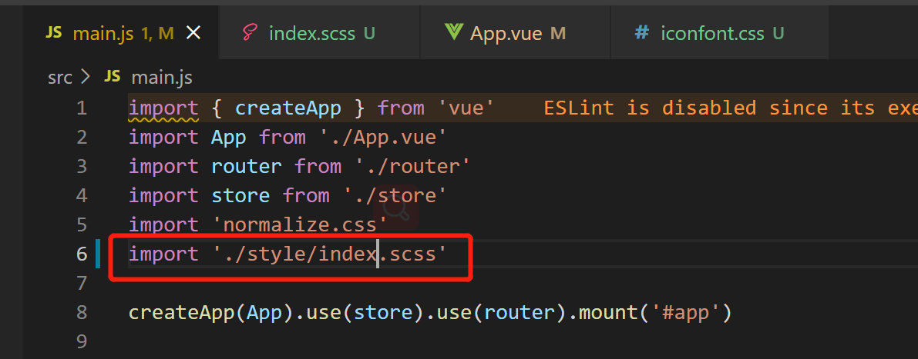Click the './router' import path

point(412,167)
